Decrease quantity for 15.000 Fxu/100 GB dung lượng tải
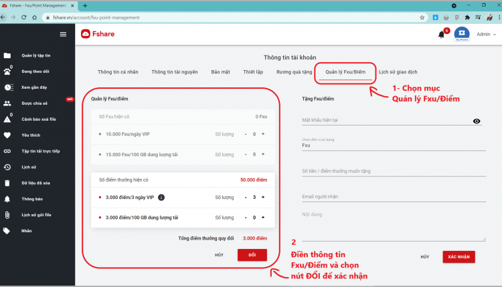 tap(246, 155)
